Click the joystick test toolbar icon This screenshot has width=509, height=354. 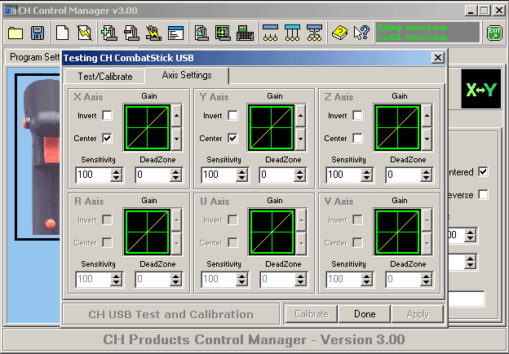point(201,33)
